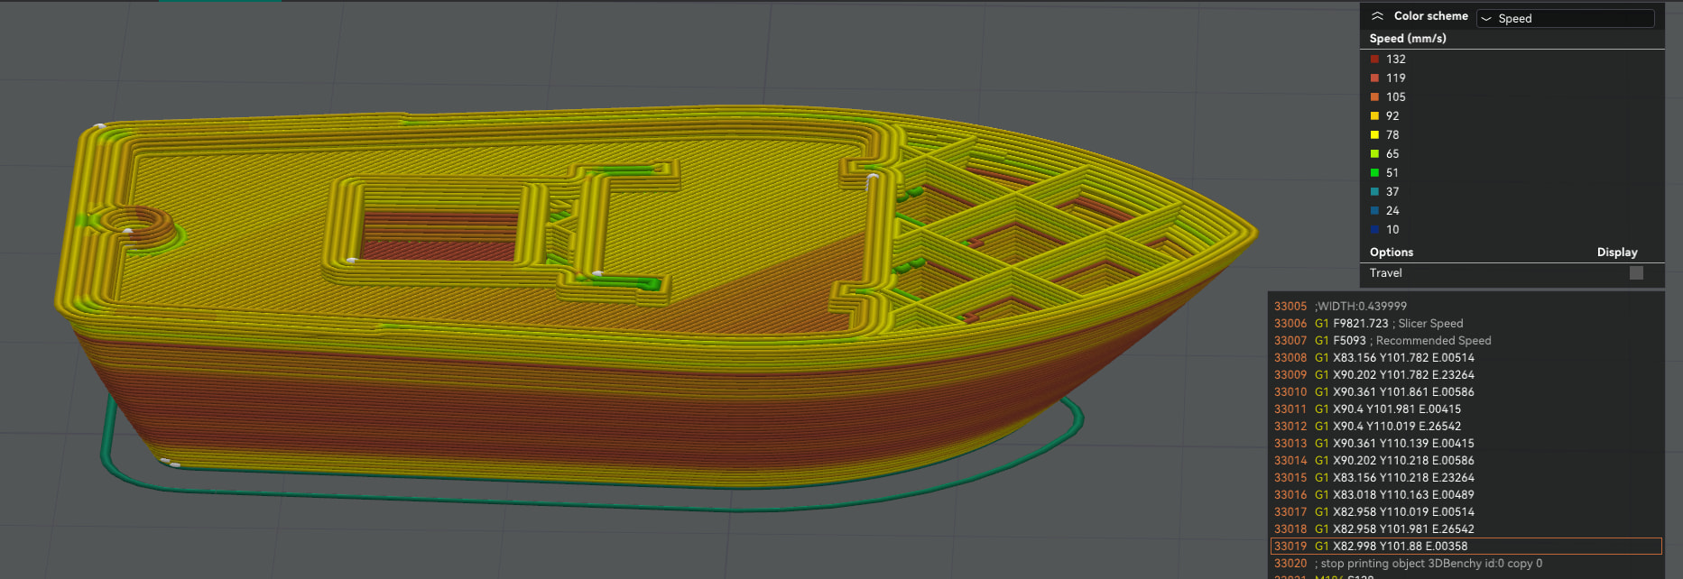The image size is (1683, 579).
Task: Click the 24 mm/s blue swatch
Action: pos(1374,210)
